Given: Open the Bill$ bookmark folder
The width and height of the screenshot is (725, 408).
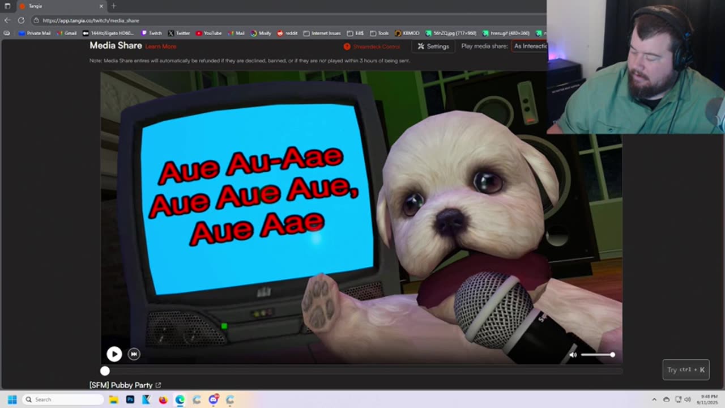Looking at the screenshot, I should [355, 33].
